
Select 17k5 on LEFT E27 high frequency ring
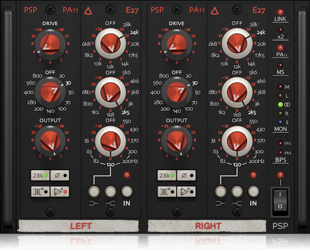[x=133, y=55]
